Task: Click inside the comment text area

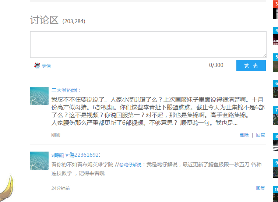Action: pyautogui.click(x=148, y=45)
